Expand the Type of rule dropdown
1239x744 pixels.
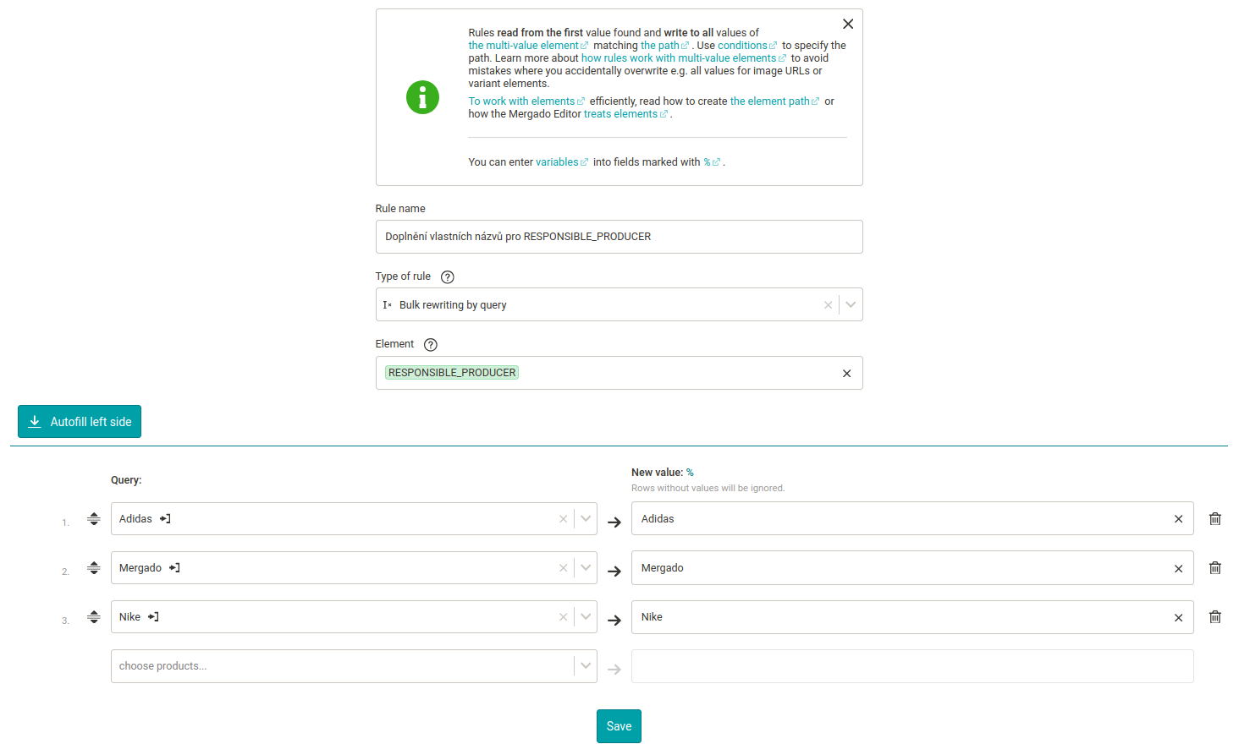(x=851, y=305)
